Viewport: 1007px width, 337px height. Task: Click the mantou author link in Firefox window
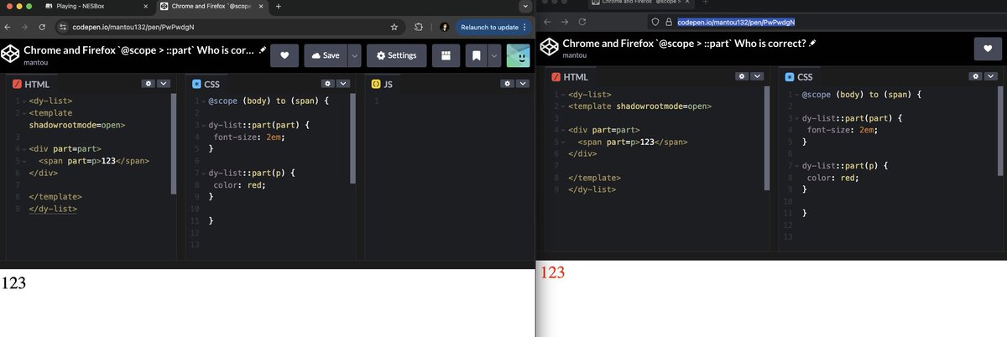575,55
